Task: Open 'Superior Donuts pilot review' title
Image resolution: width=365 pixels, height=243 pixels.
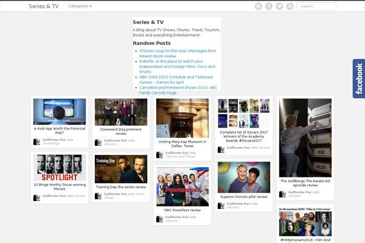Action: coord(244,197)
